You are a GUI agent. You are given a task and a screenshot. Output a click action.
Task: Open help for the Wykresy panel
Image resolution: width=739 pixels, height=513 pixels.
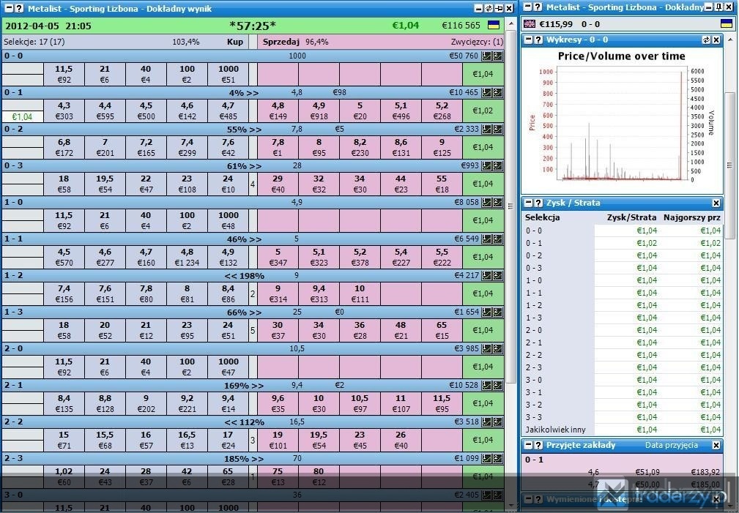(538, 40)
